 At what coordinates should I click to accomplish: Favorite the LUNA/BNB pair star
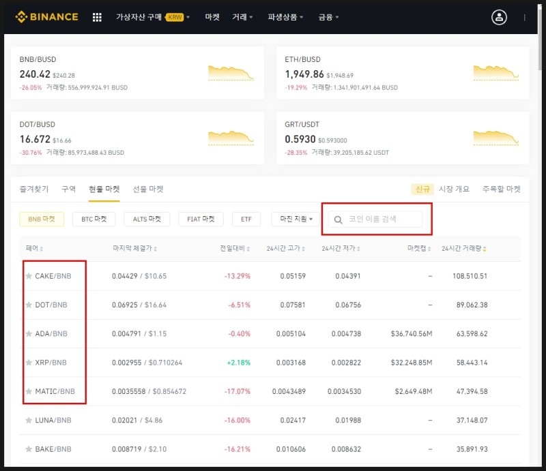[29, 420]
